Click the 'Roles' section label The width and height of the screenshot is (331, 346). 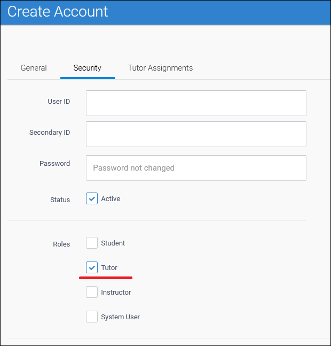61,244
